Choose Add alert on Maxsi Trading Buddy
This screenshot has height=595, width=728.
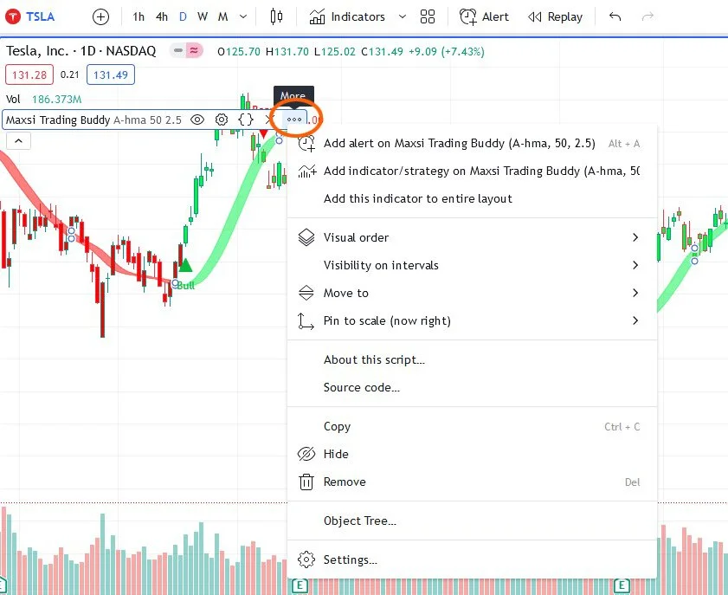(472, 144)
